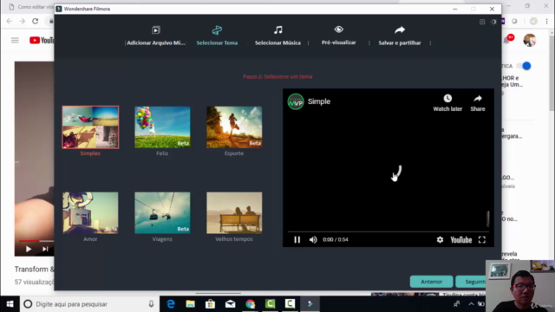Click the small square icon beside the sun icon
Viewport: 555px width, 312px height.
(x=482, y=22)
